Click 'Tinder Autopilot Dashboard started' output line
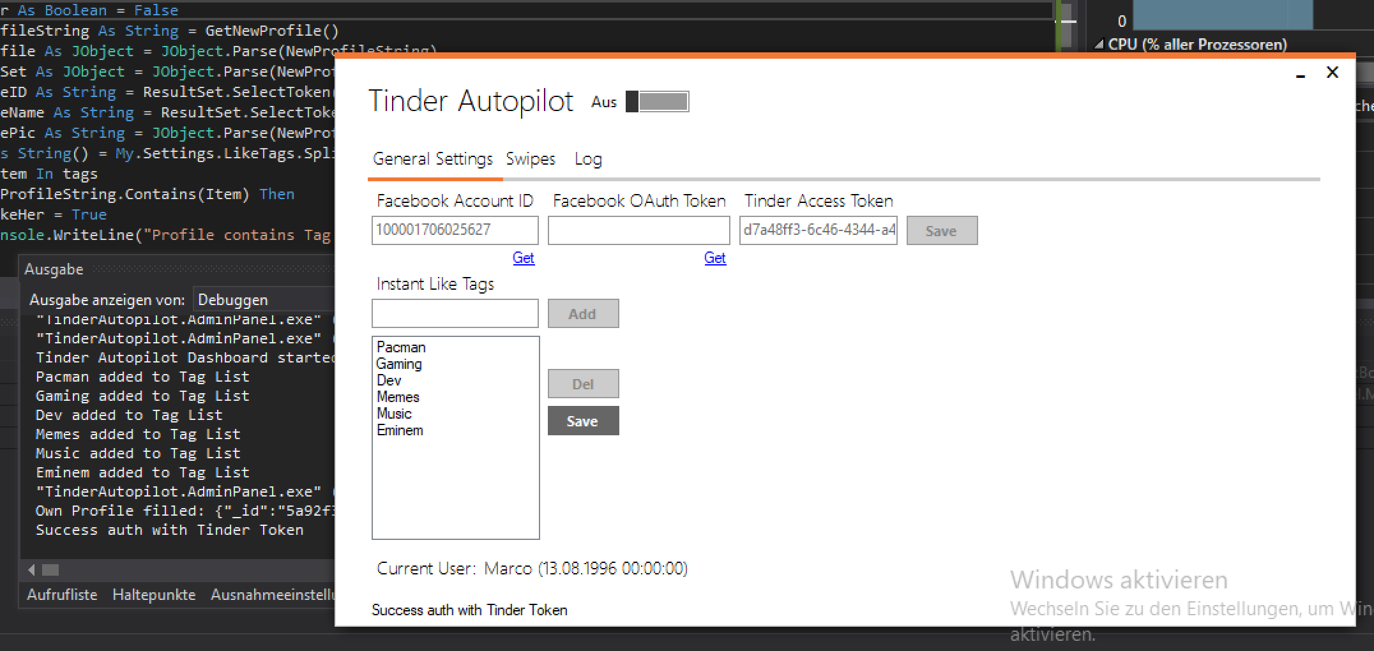 click(x=184, y=357)
